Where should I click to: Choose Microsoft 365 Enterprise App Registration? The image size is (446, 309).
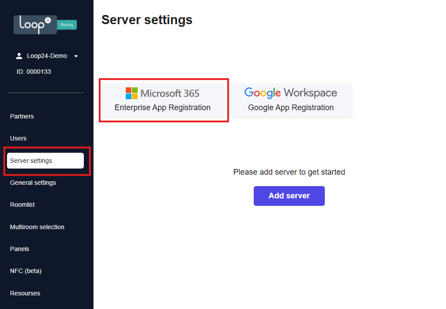(x=163, y=100)
